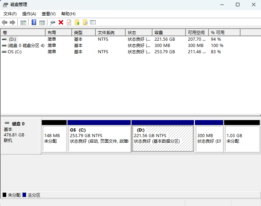Click the black 未分配 legend swatch

point(5,195)
